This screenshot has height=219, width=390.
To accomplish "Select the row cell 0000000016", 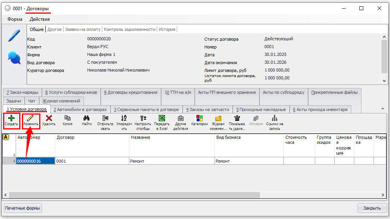I will coord(34,161).
